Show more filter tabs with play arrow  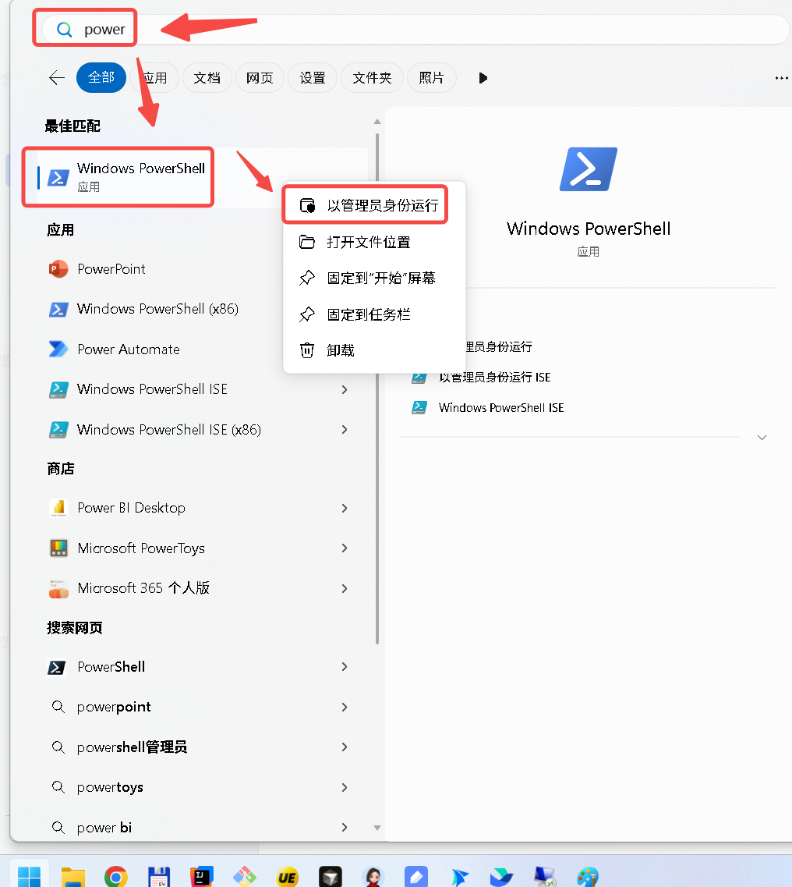coord(483,78)
